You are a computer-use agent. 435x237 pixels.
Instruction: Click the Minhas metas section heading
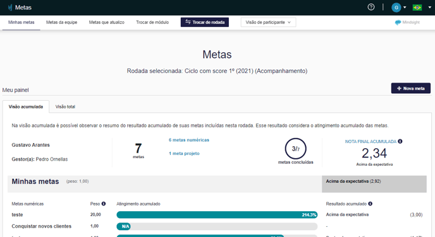pos(35,182)
